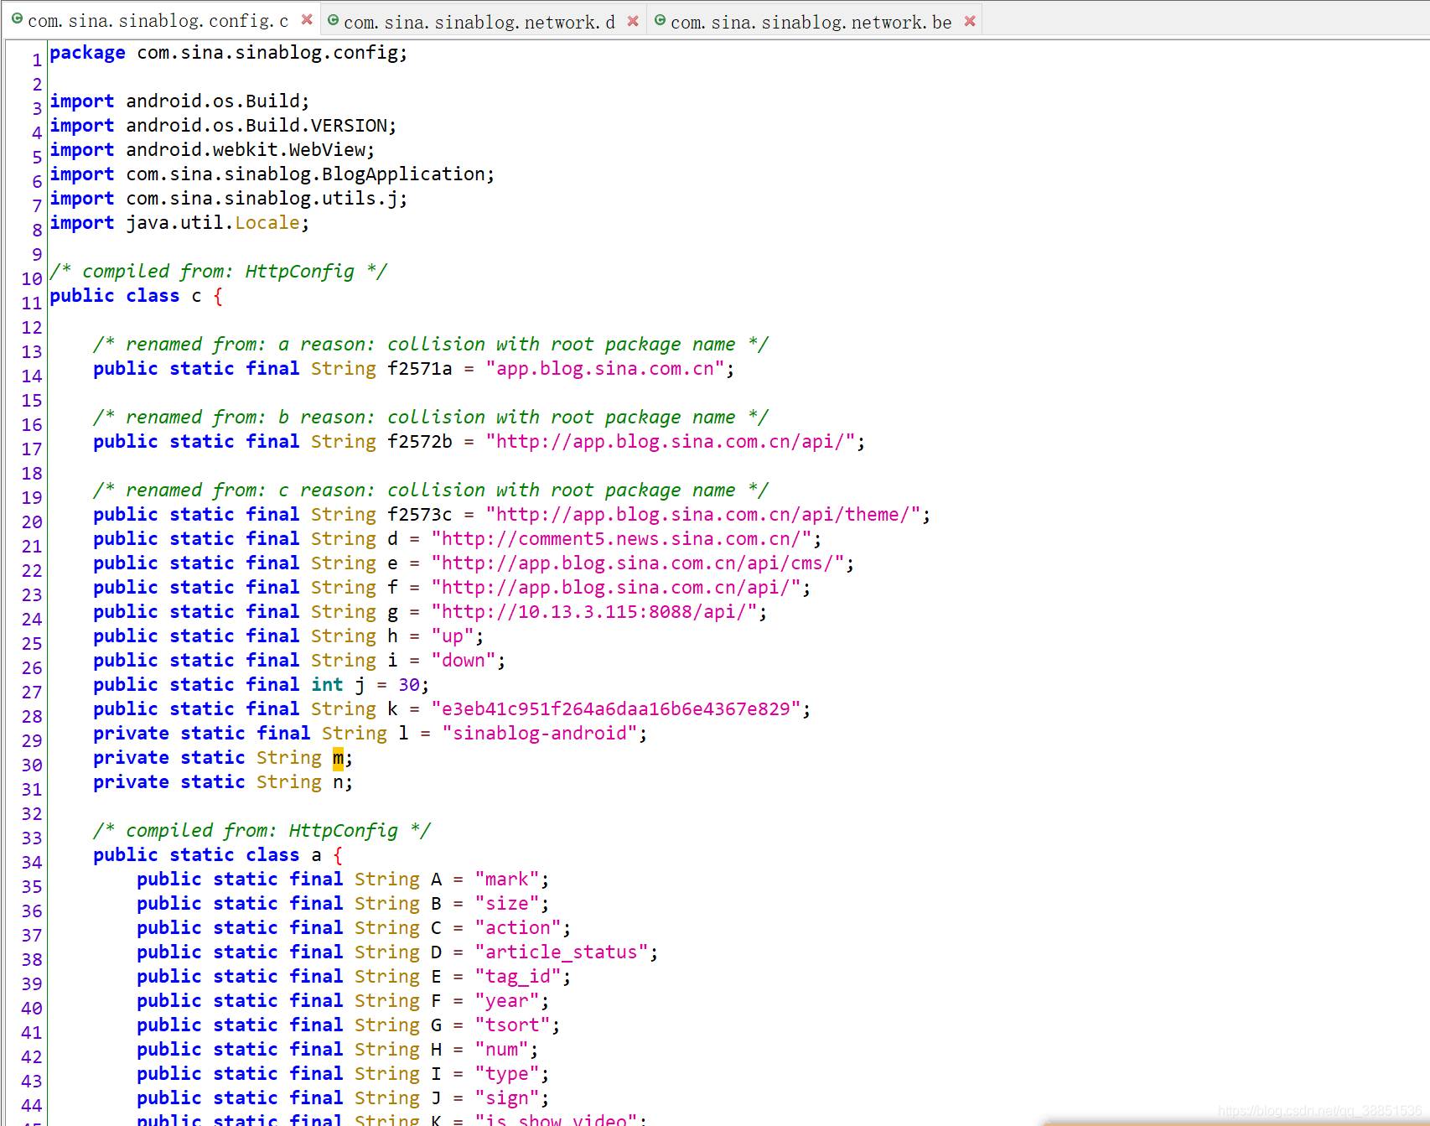Click line number 30 in the gutter
The width and height of the screenshot is (1430, 1126).
point(32,765)
